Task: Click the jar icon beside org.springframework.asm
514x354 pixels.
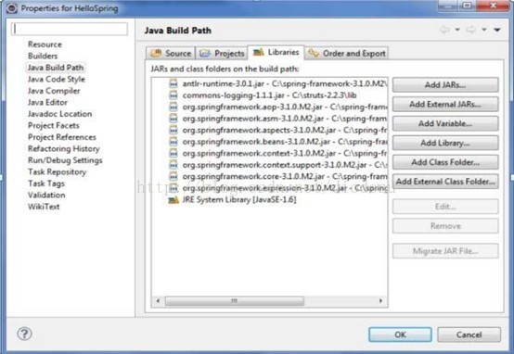Action: click(x=173, y=119)
